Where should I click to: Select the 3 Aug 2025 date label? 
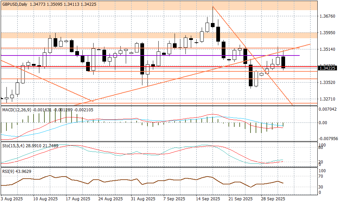coord(12,199)
